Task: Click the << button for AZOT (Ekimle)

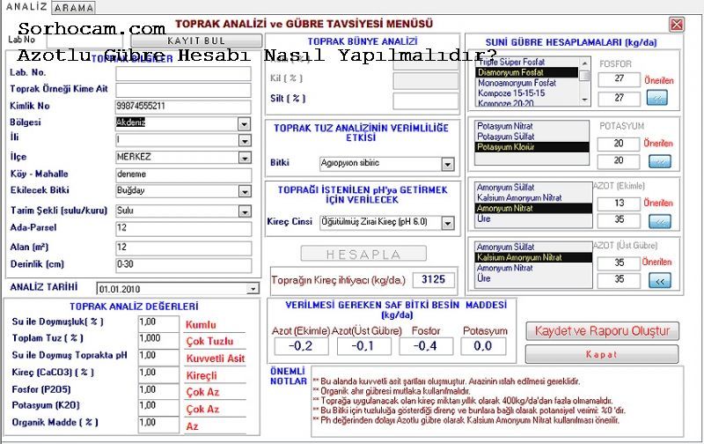Action: (659, 221)
